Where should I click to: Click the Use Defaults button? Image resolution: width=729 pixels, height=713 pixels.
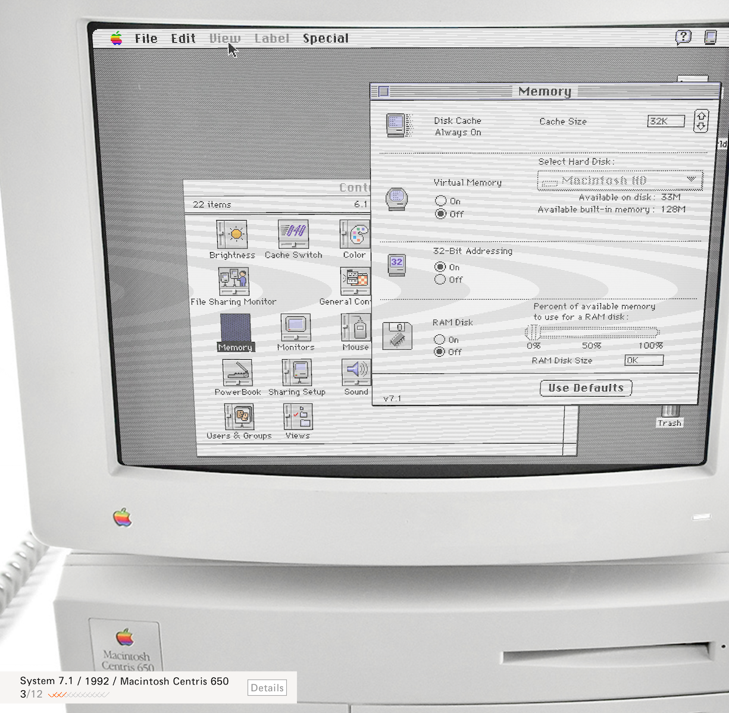click(586, 388)
